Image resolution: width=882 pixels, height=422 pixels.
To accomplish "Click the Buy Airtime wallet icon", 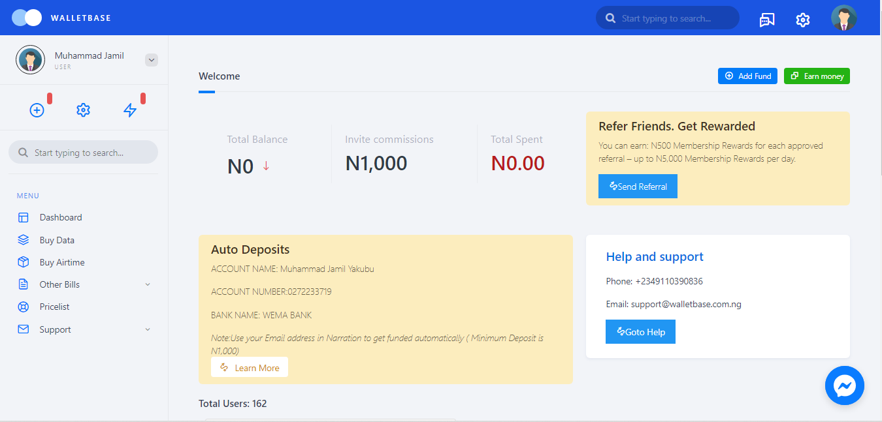I will (x=23, y=262).
